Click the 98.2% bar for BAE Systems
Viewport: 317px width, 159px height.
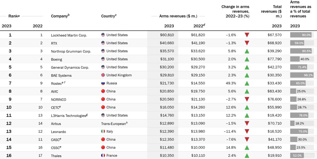pos(302,75)
